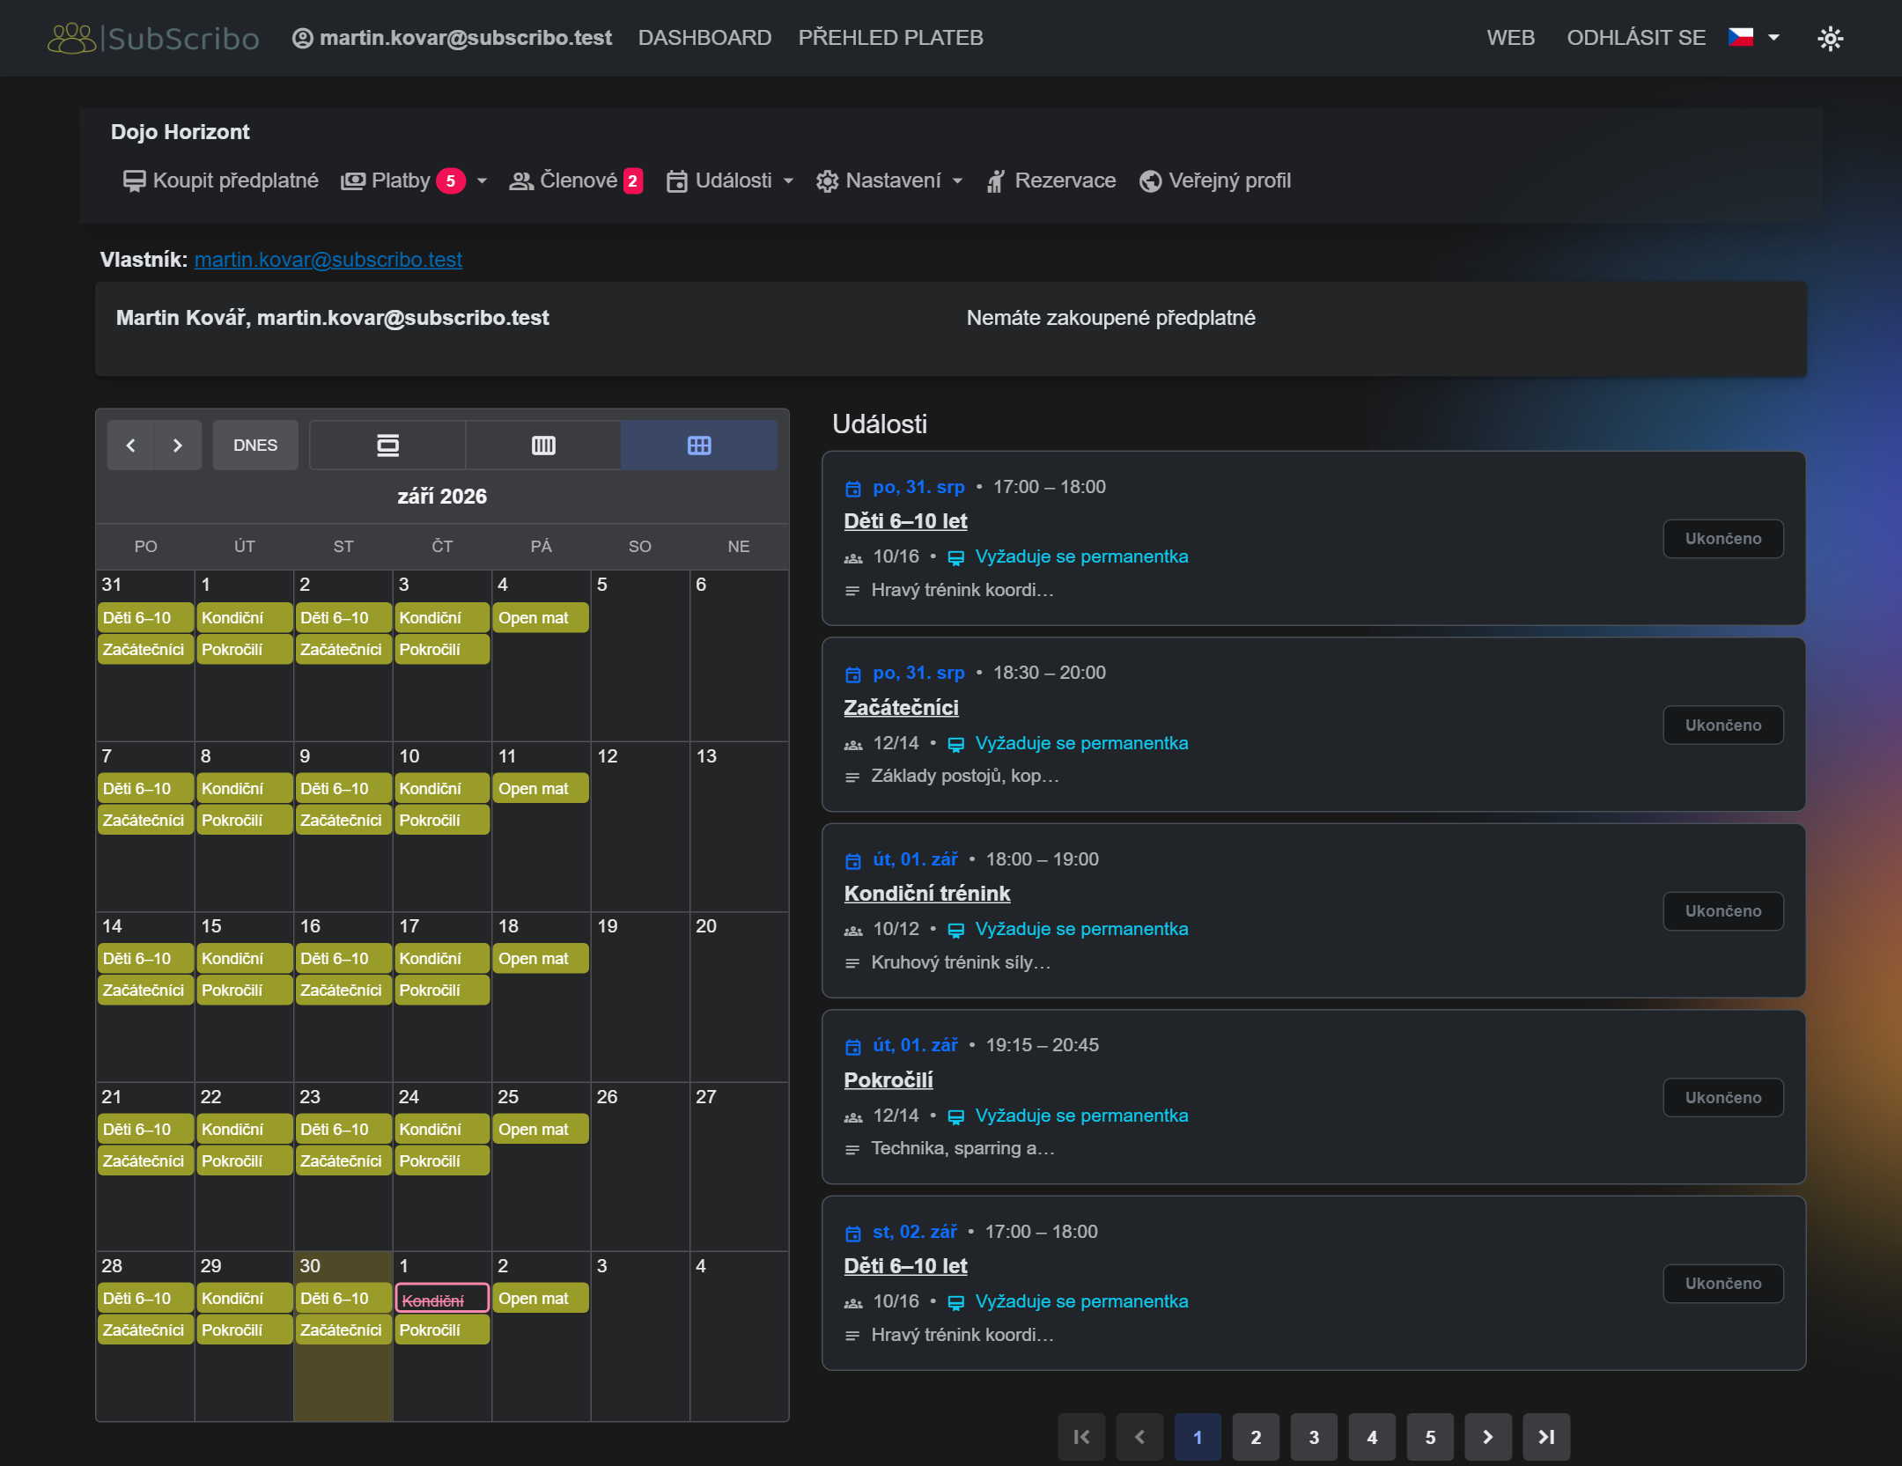
Task: Jump to last events page
Action: click(1546, 1437)
